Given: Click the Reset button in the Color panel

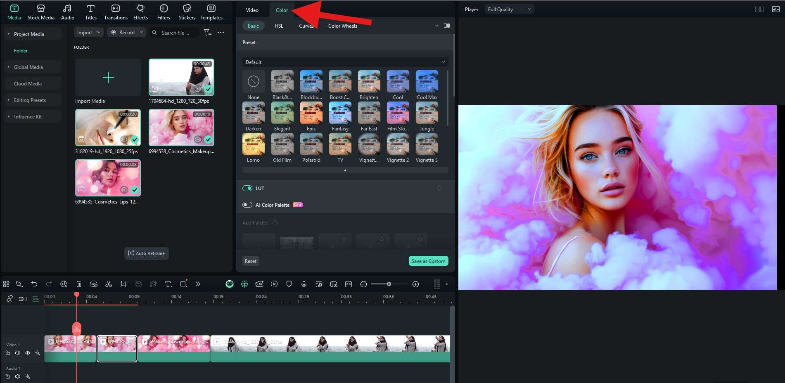Looking at the screenshot, I should pos(251,261).
